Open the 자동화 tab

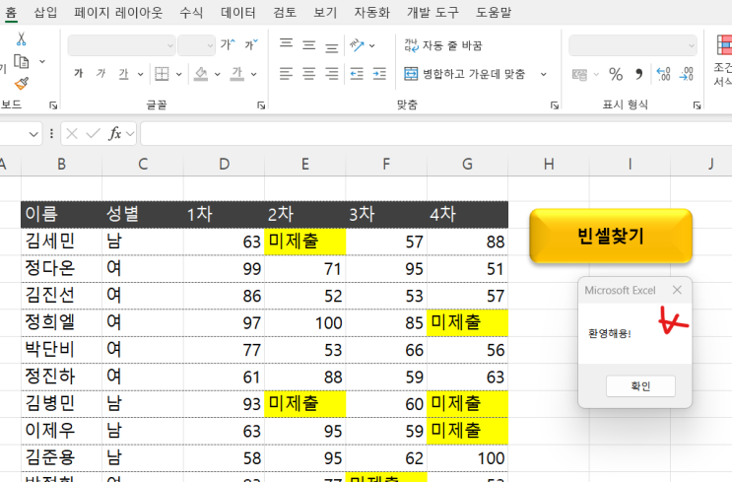click(x=372, y=12)
